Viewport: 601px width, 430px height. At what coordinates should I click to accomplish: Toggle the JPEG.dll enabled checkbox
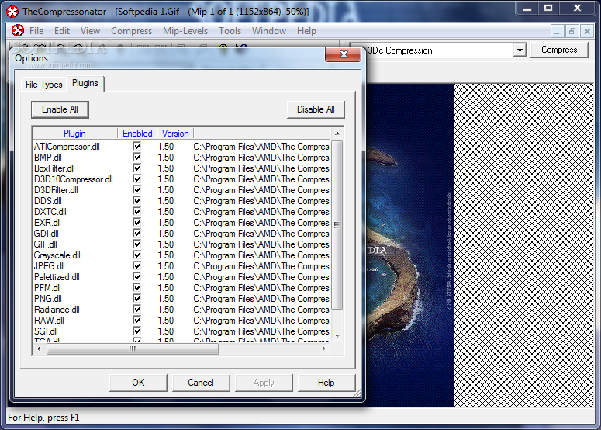coord(136,265)
